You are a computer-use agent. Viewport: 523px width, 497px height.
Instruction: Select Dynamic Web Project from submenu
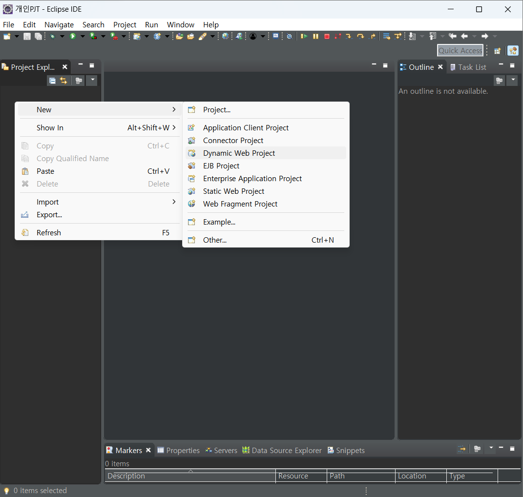(266, 153)
